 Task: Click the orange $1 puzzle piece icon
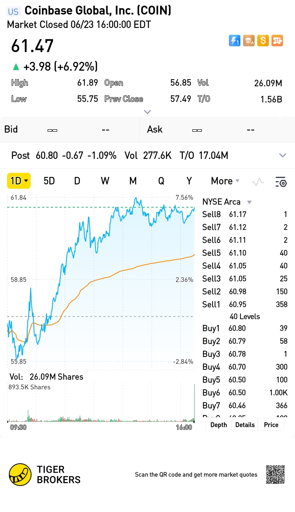click(x=277, y=41)
